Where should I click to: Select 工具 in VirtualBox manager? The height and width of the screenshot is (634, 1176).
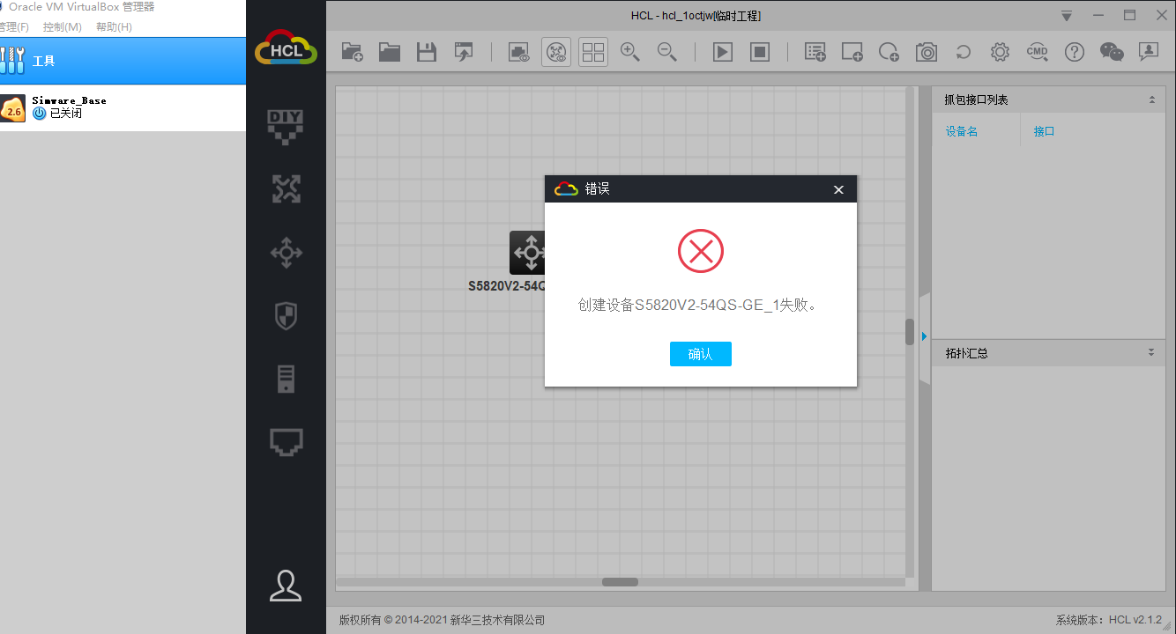tap(123, 61)
